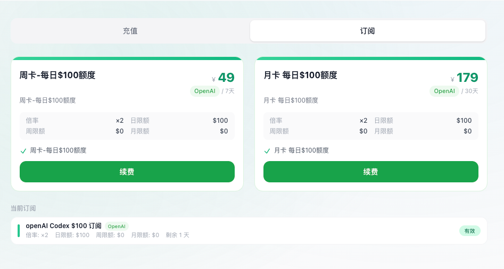
Task: Click the green checkmark beside 周卡-每日$100额度
Action: click(23, 151)
